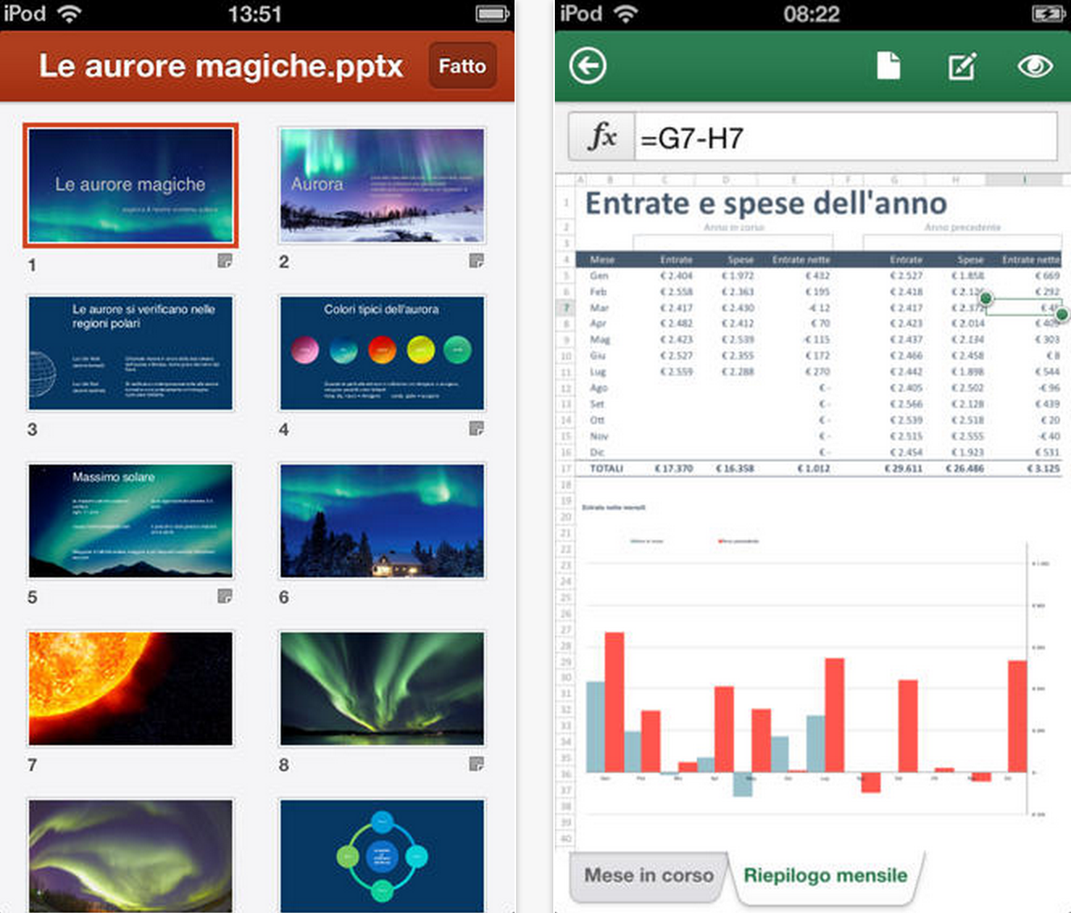Select slide 2 'Aurora' thumbnail

[382, 186]
